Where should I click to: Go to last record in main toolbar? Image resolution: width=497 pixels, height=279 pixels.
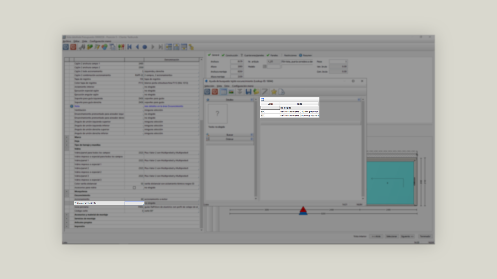coord(160,47)
